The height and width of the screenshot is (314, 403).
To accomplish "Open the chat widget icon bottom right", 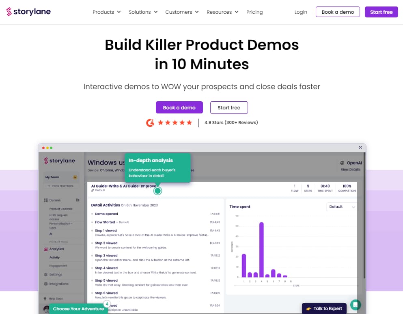I will [x=356, y=305].
